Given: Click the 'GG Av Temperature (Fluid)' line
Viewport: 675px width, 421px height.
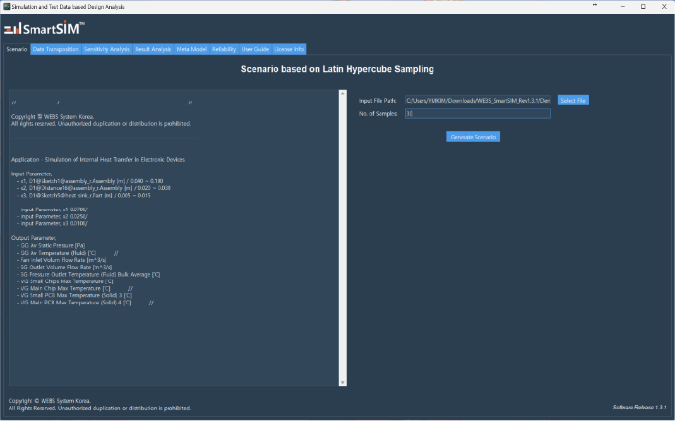Looking at the screenshot, I should click(x=56, y=253).
